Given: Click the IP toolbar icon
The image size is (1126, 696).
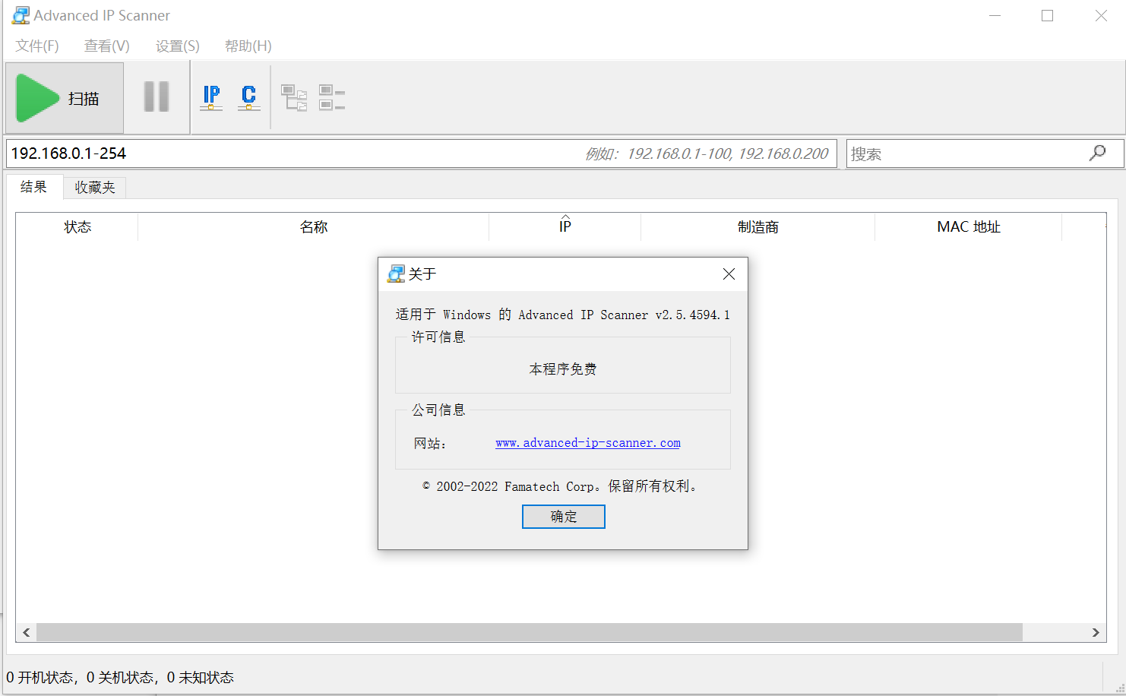Looking at the screenshot, I should click(x=211, y=97).
